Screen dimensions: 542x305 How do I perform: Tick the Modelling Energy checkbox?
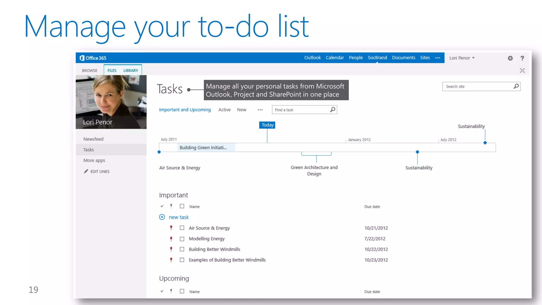pyautogui.click(x=182, y=239)
